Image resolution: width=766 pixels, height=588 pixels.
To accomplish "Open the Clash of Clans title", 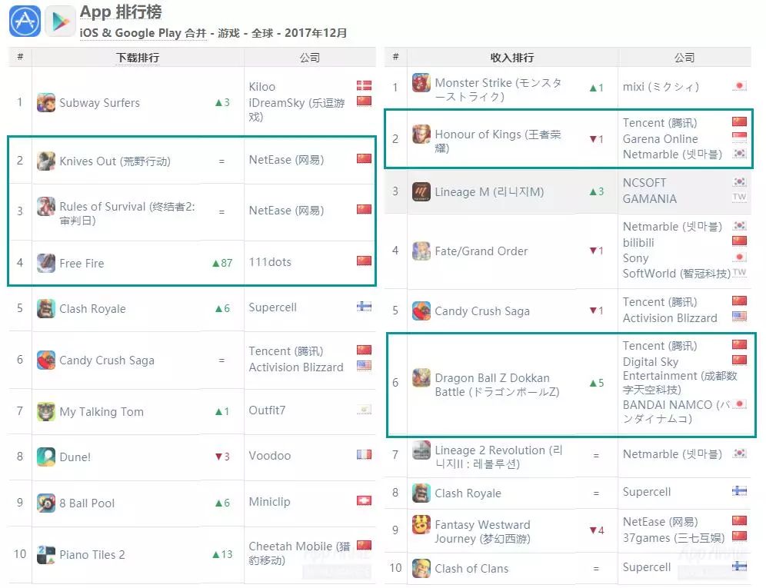I will [x=471, y=569].
